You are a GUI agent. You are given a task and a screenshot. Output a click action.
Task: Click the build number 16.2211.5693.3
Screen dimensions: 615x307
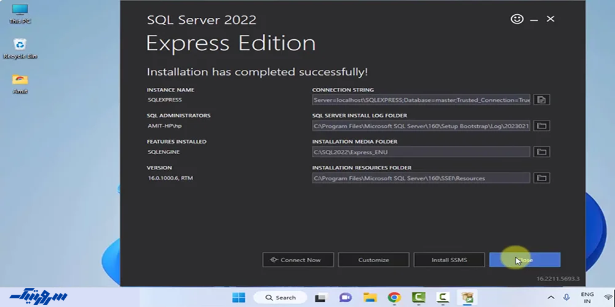coord(558,279)
